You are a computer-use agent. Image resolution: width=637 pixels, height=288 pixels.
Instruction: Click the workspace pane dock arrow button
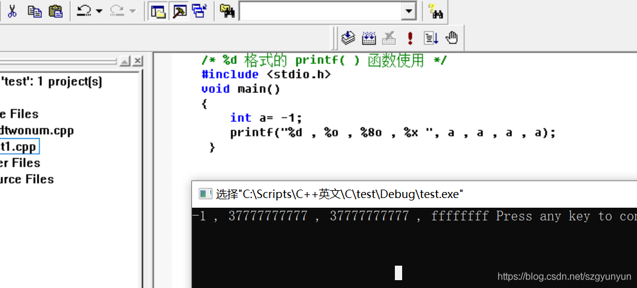125,62
